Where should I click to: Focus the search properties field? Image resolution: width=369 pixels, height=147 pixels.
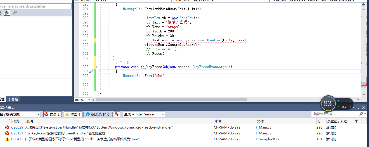pos(36,6)
